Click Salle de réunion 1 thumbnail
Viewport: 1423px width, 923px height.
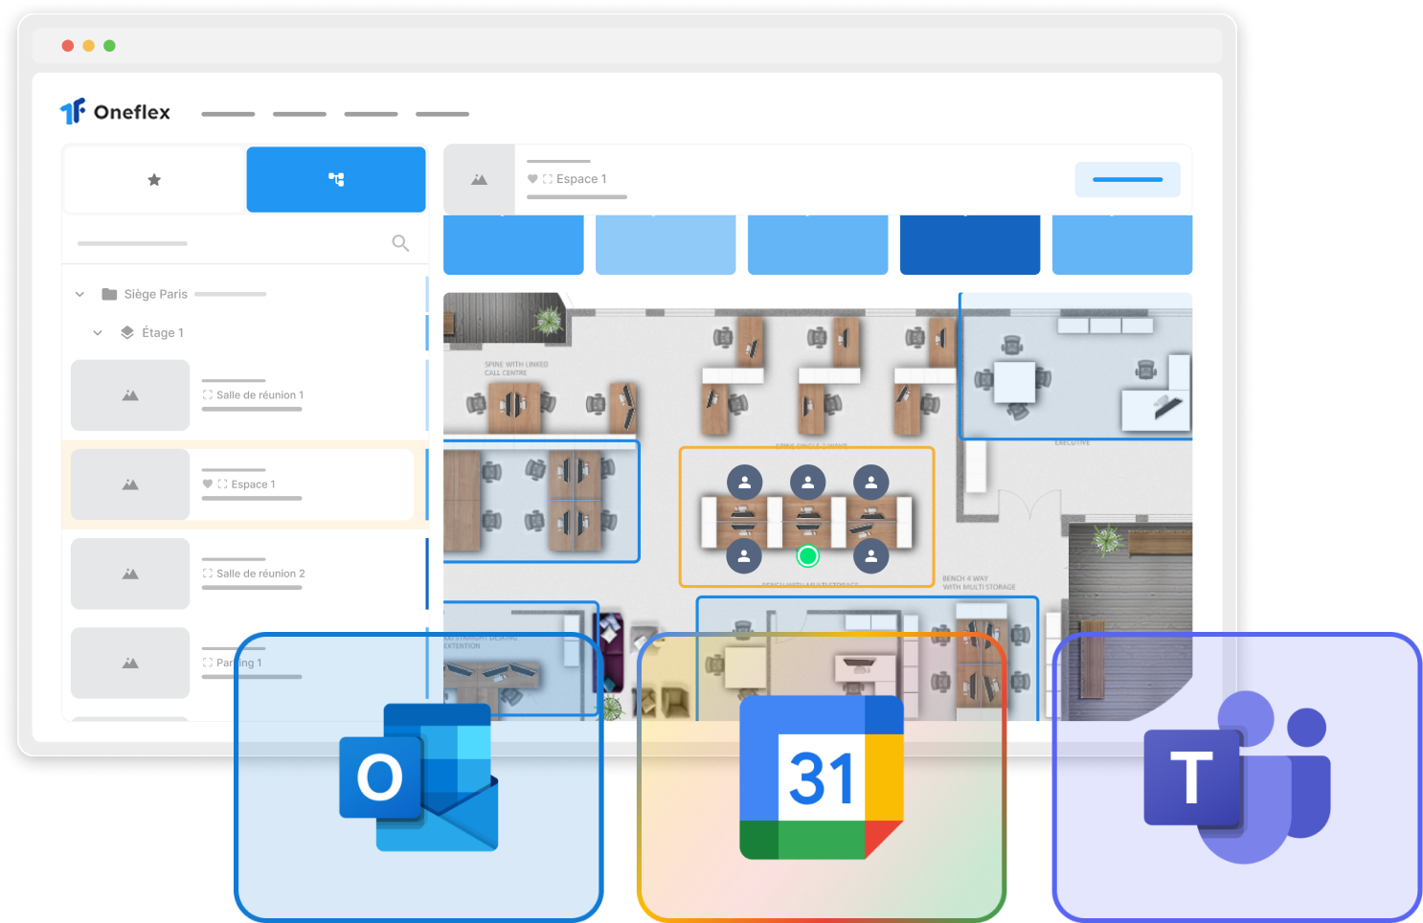point(130,395)
